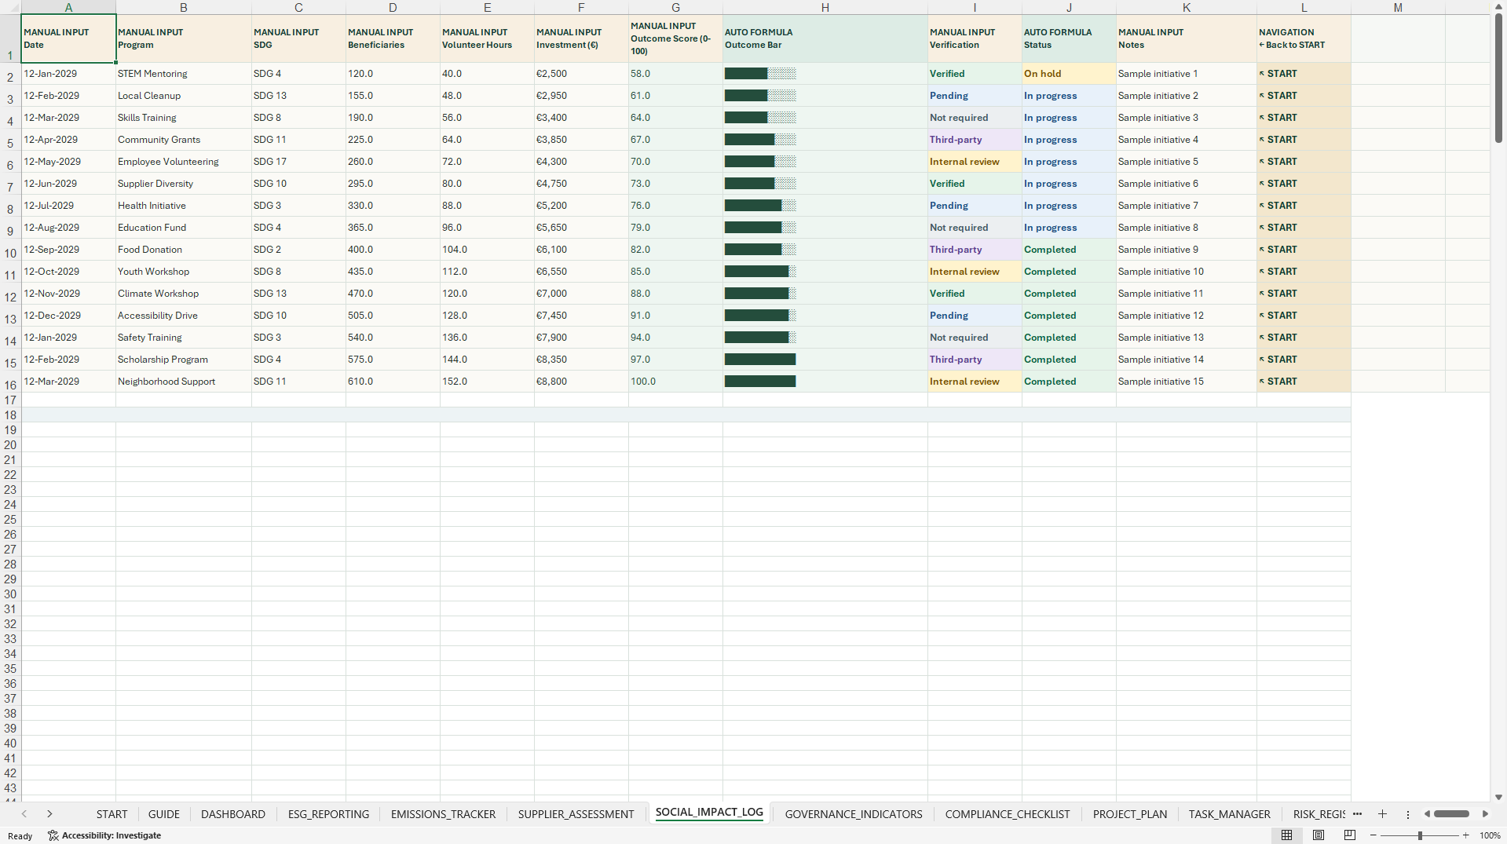Select Third-party verification for Community Grants

pyautogui.click(x=974, y=140)
